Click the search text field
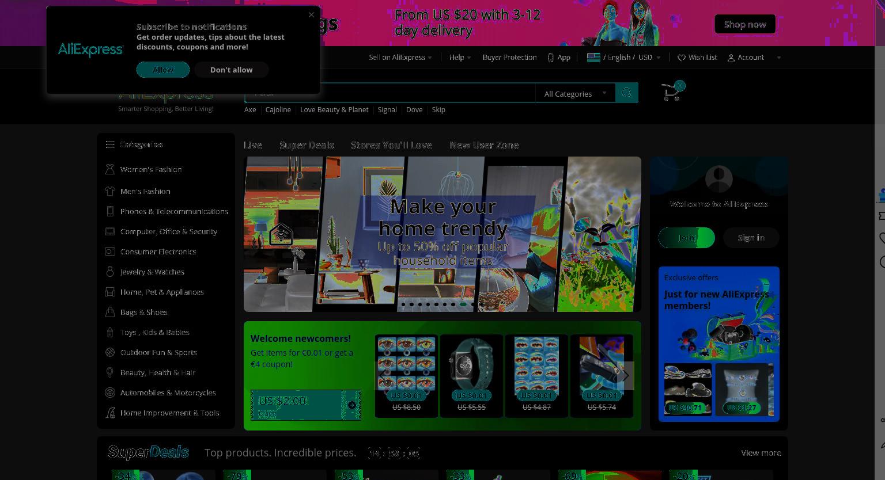This screenshot has height=480, width=885. (x=390, y=93)
